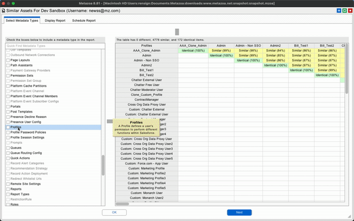The height and width of the screenshot is (221, 354).
Task: Click AAA_Clone_Admin Identical (100%) cell
Action: pos(193,51)
